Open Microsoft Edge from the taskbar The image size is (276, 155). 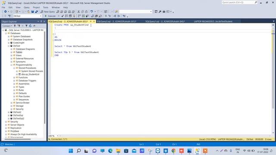point(110,151)
